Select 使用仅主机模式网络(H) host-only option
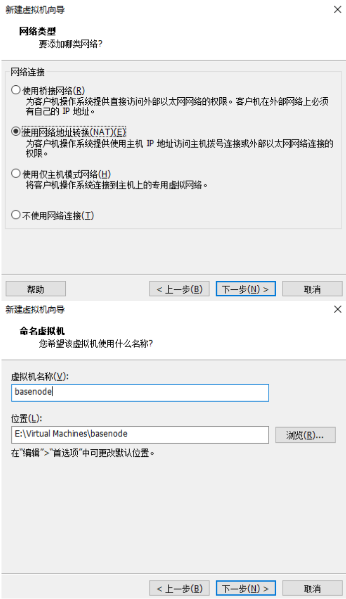Viewport: 346px width, 599px height. (x=15, y=174)
